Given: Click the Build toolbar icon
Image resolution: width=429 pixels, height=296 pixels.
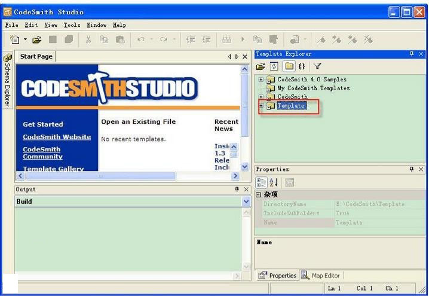Looking at the screenshot, I should coord(226,39).
